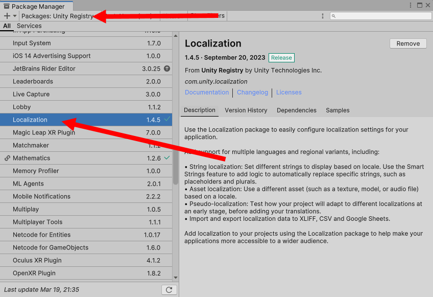Select the Mathematics package
The image size is (433, 297).
click(86, 158)
